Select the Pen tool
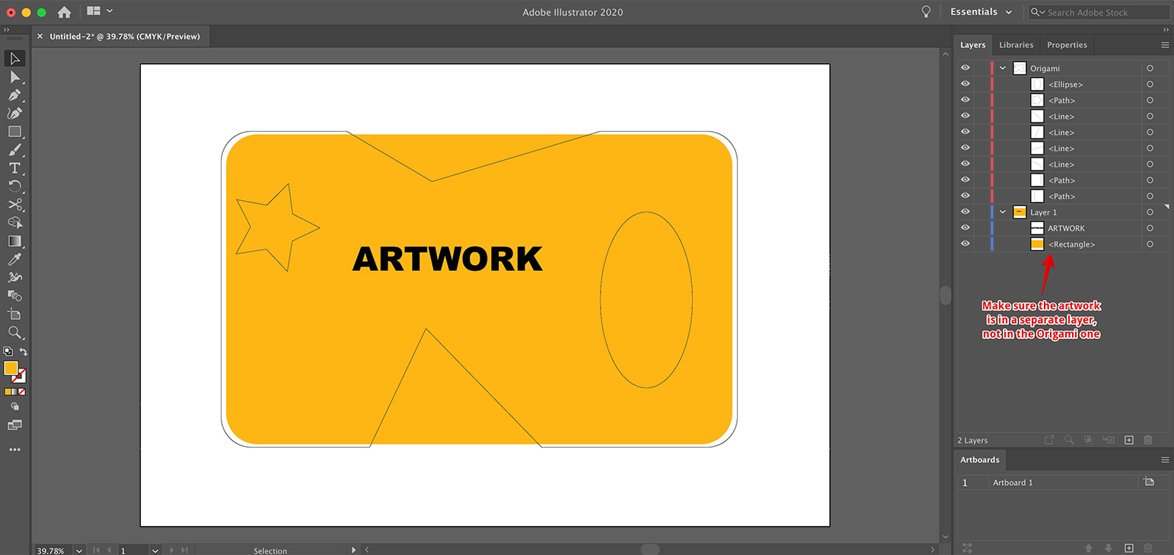 (x=15, y=95)
